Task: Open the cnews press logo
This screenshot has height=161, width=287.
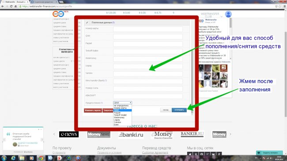Action: [x=69, y=134]
